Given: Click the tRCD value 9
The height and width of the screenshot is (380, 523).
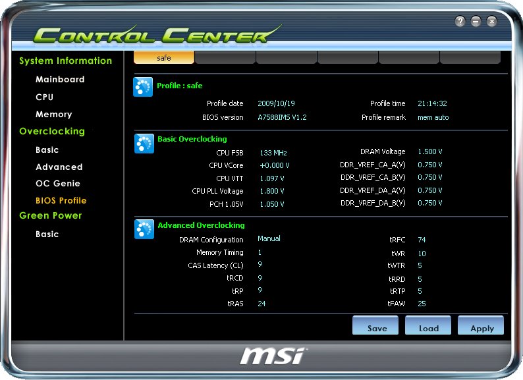Looking at the screenshot, I should (x=260, y=278).
